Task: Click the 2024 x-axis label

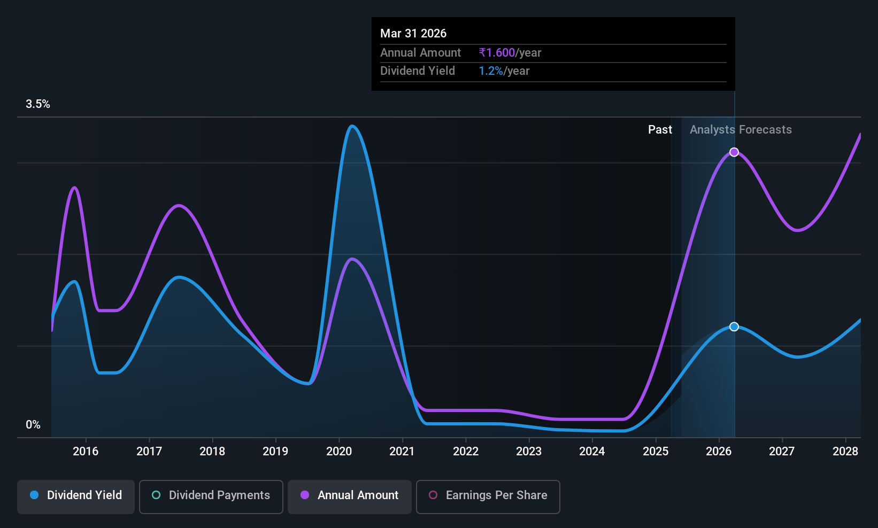Action: [x=592, y=452]
